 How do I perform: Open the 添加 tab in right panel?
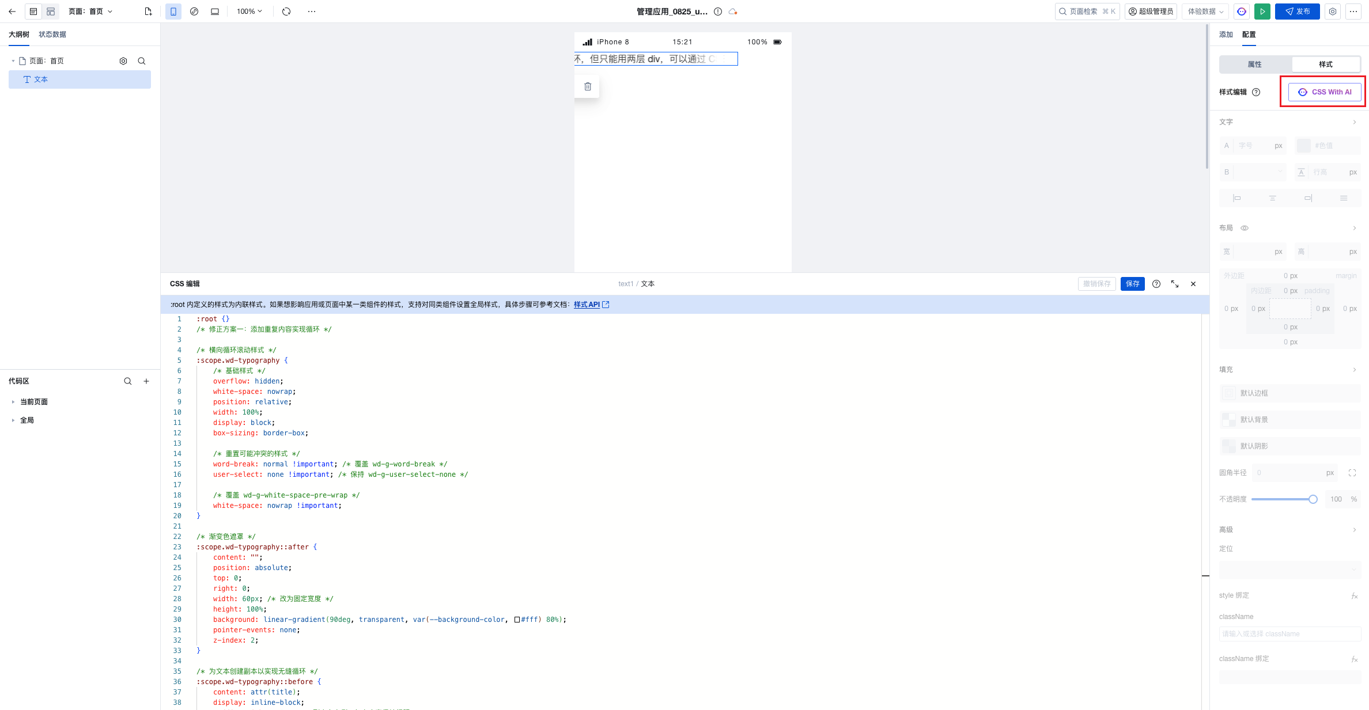pos(1226,35)
